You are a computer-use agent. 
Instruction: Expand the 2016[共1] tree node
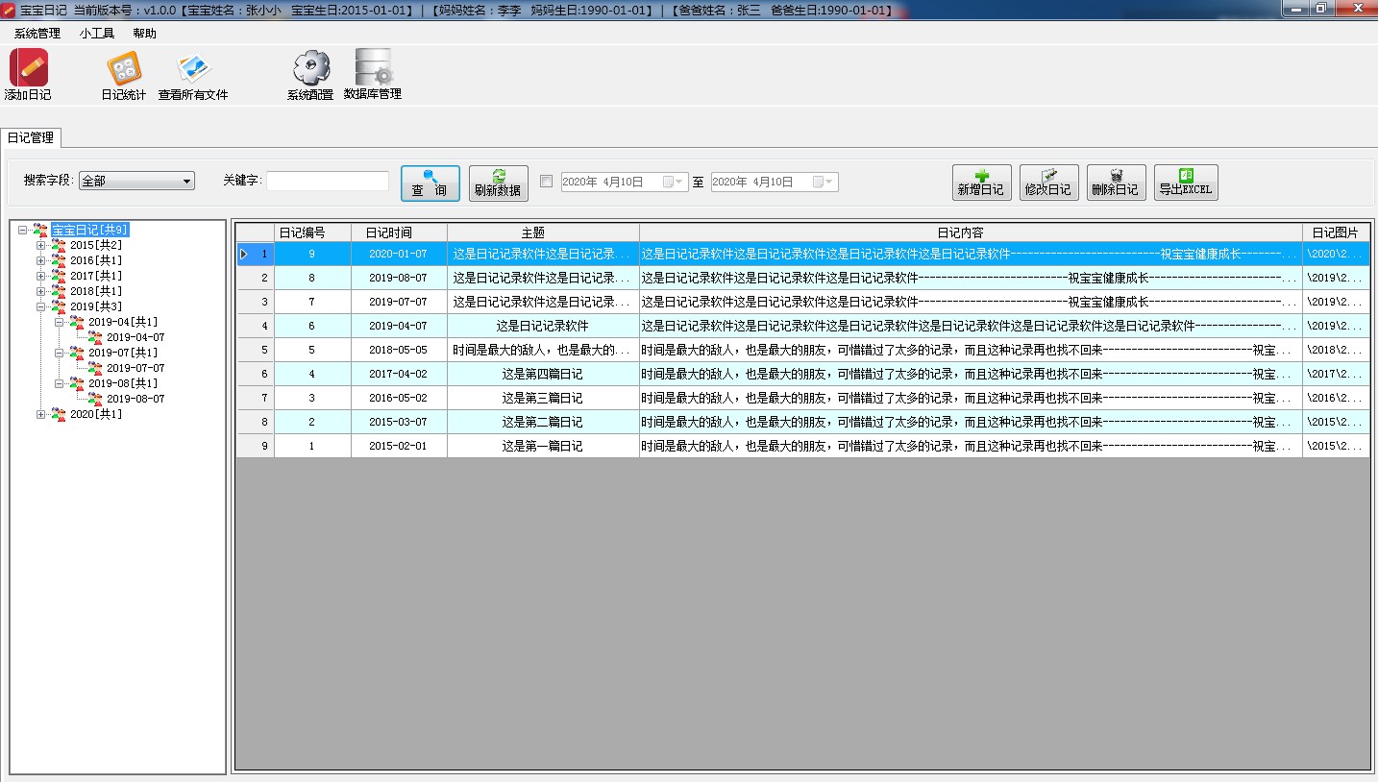click(x=40, y=260)
